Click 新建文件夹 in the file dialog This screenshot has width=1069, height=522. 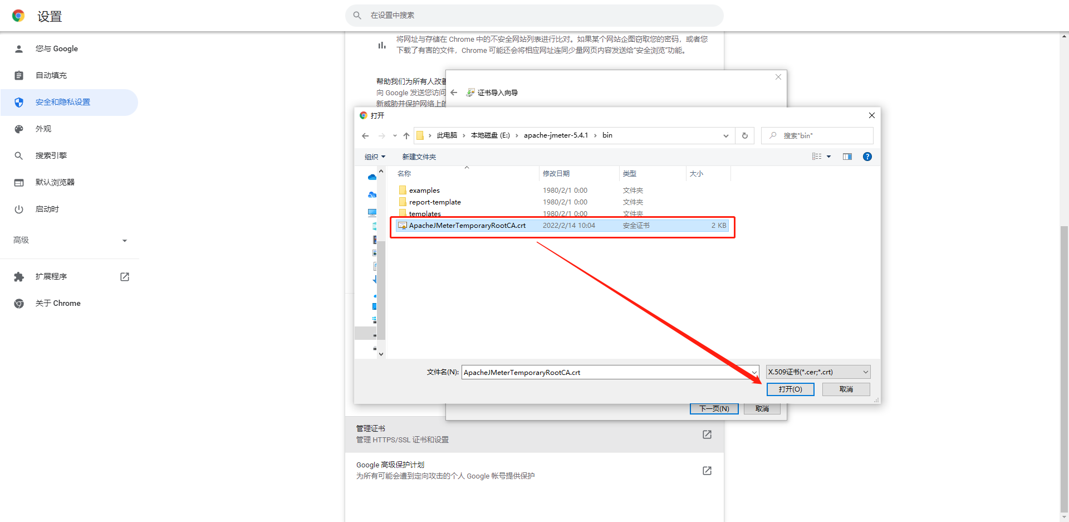[x=419, y=157]
